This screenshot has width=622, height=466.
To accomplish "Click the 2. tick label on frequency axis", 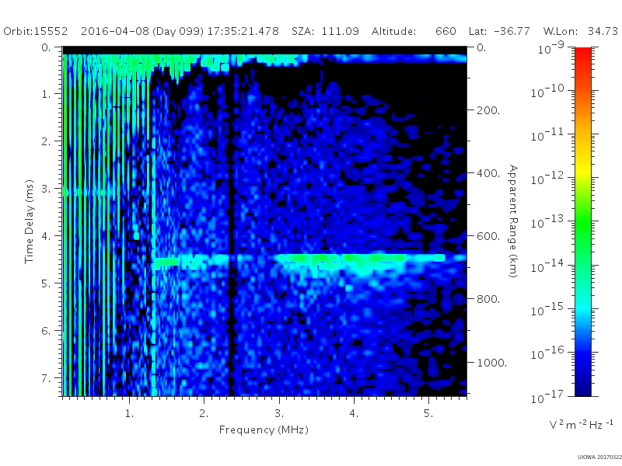I will [204, 413].
